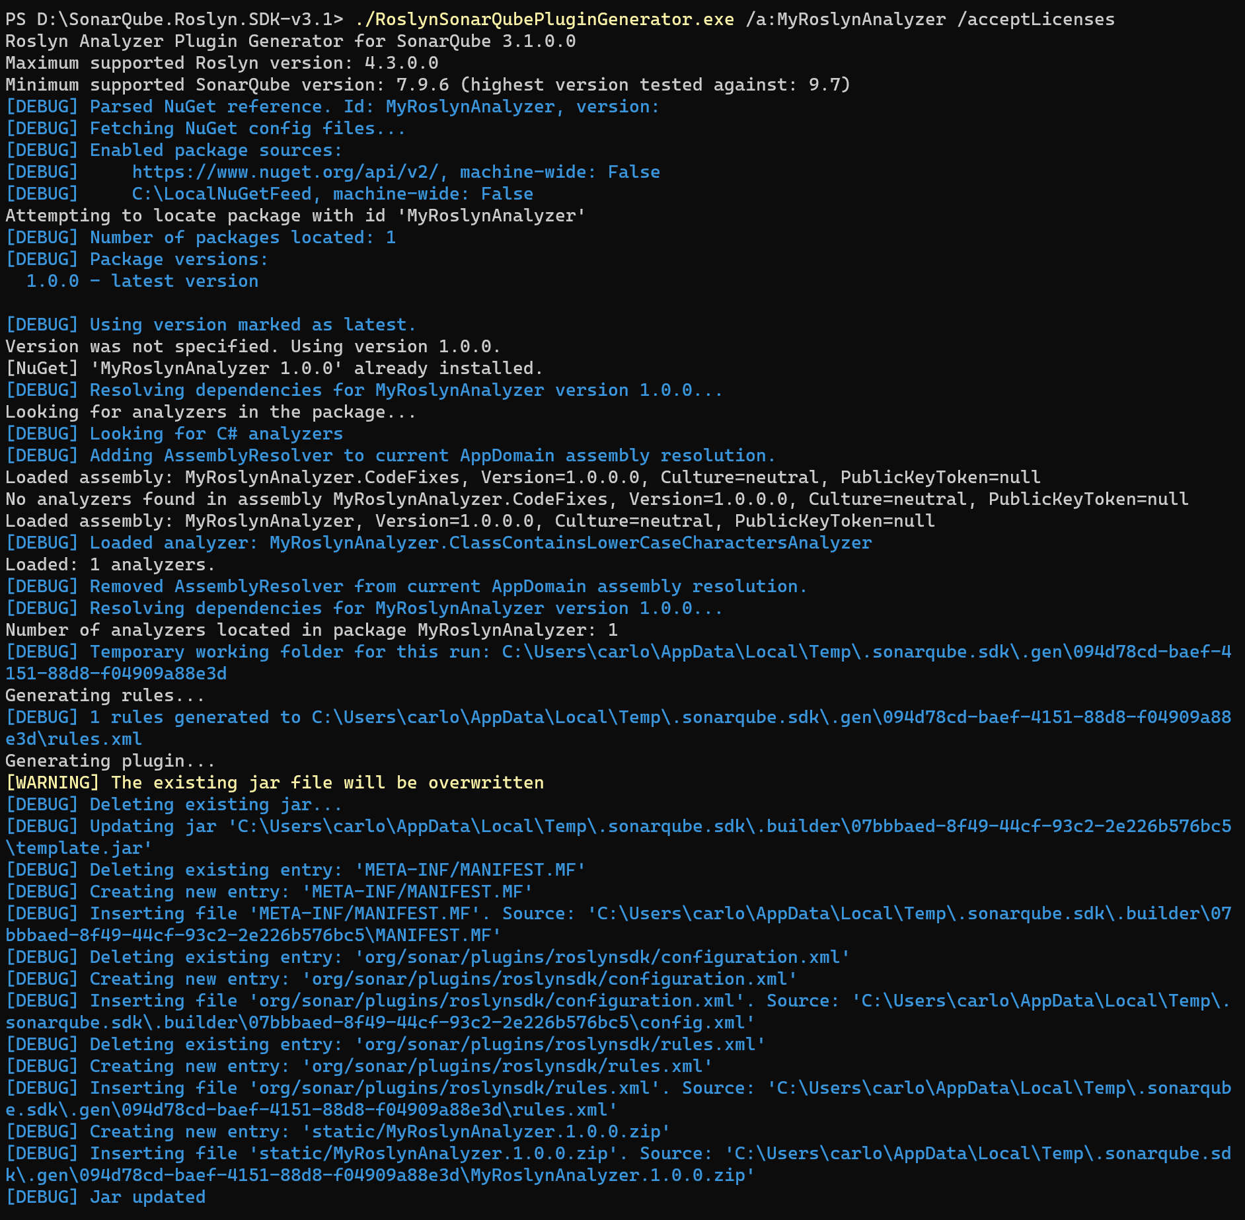Click the 'Loaded assembly: MyRoslynAnalyzer, Version' line

click(x=471, y=521)
